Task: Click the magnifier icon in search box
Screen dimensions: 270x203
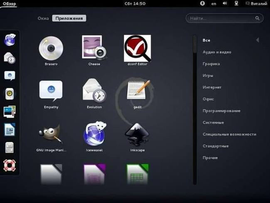Action: pyautogui.click(x=257, y=18)
